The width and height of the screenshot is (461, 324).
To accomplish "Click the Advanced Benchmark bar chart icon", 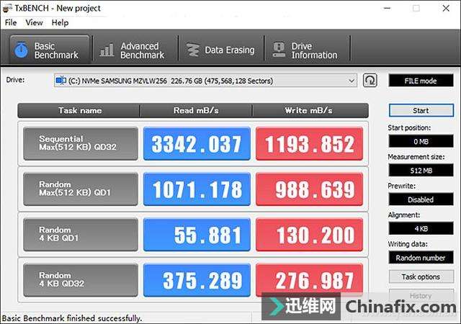I will click(x=107, y=50).
